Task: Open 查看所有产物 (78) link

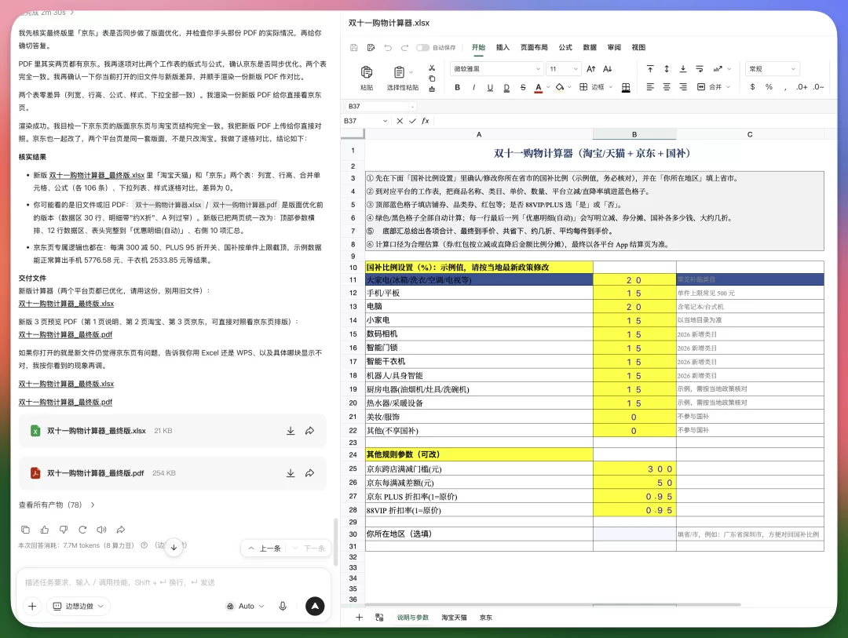Action: (57, 505)
